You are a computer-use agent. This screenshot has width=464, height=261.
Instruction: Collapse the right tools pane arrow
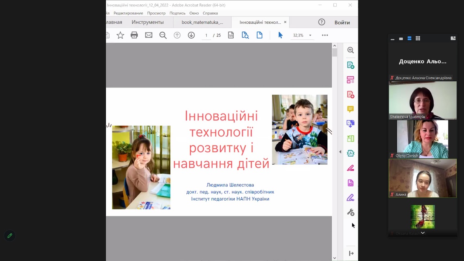340,152
